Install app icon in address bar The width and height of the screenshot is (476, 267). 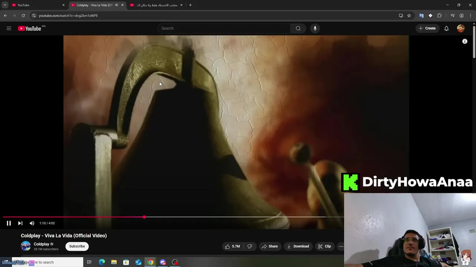coord(401,16)
